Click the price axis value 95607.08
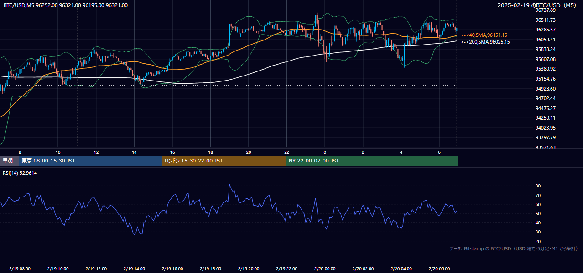This screenshot has width=583, height=273. pyautogui.click(x=545, y=59)
